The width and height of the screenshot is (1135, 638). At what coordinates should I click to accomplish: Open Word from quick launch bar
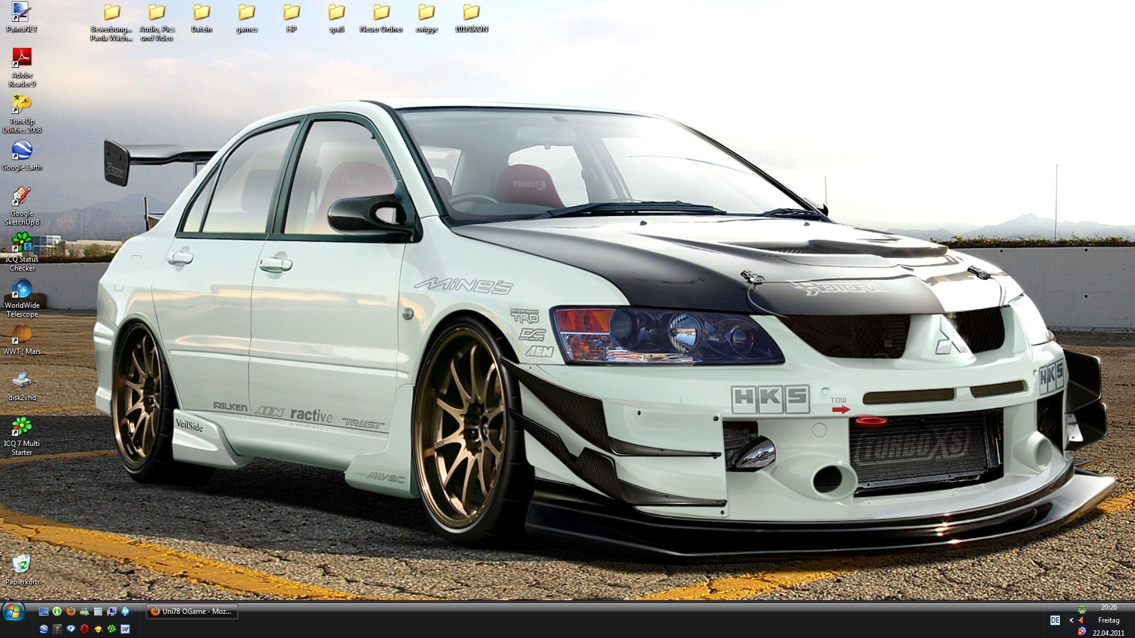point(125,629)
